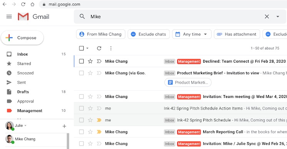
Task: Select the March Reporting Call email checkbox
Action: coord(81,132)
